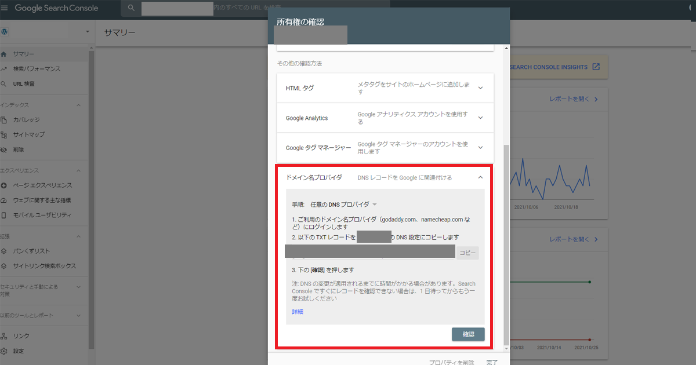Collapse the 拡張 section
The image size is (696, 365).
78,236
